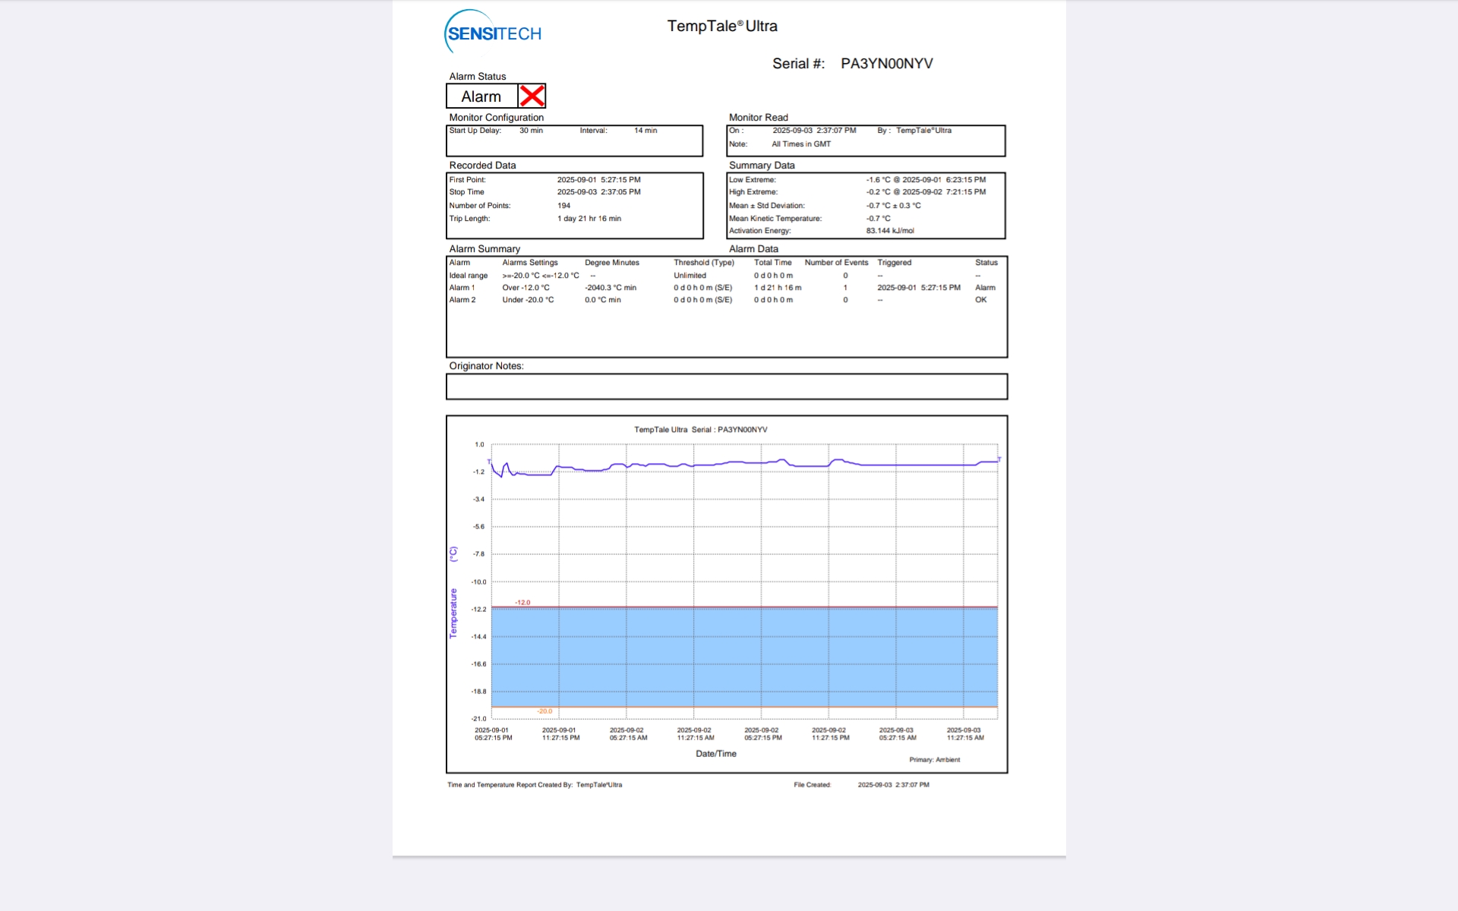
Task: Click the TempTale Ultra report title
Action: pyautogui.click(x=721, y=27)
